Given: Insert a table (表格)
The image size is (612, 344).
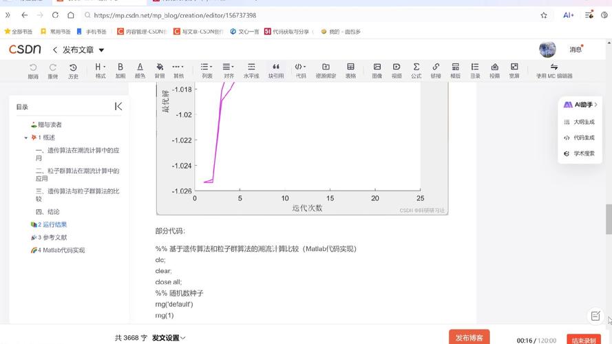Looking at the screenshot, I should click(x=350, y=71).
